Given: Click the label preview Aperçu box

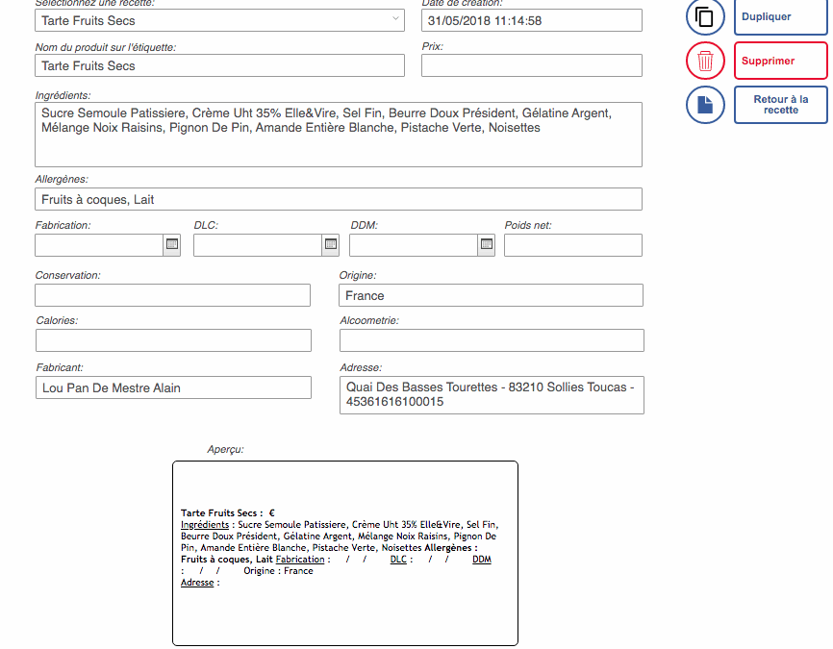Looking at the screenshot, I should [345, 554].
